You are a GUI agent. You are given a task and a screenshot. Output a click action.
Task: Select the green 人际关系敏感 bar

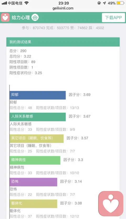(38, 117)
